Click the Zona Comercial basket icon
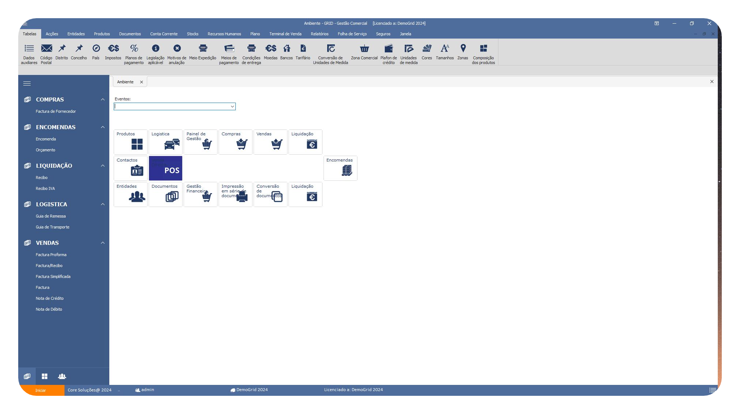740x414 pixels. point(364,49)
